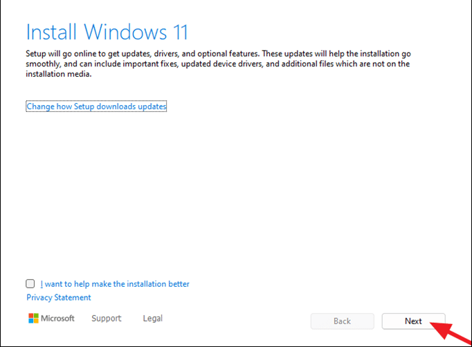Viewport: 472px width, 347px height.
Task: Open the Privacy Statement link
Action: pos(59,297)
